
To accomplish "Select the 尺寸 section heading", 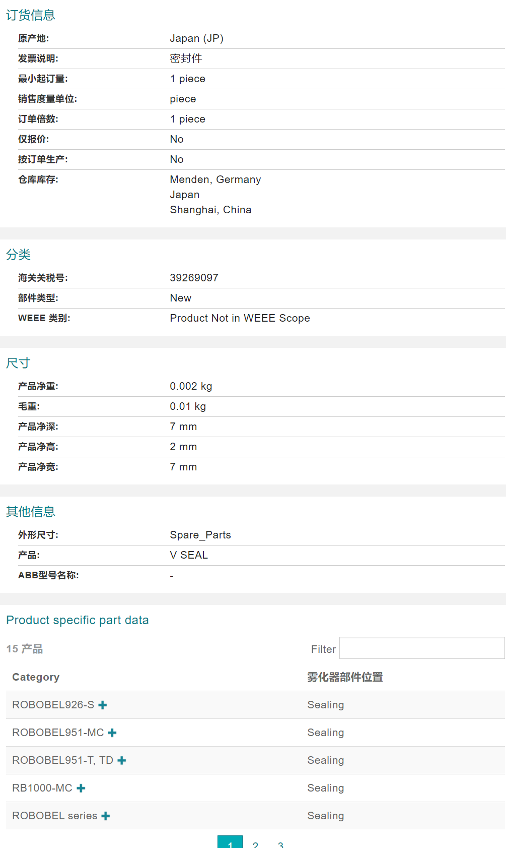I will coord(18,363).
